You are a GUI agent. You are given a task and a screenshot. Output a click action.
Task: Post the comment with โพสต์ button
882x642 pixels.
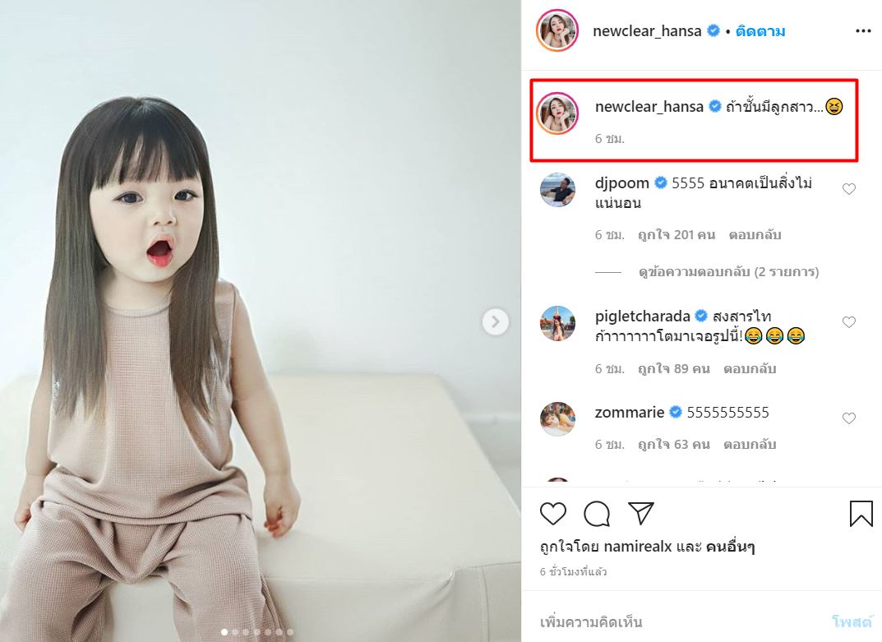click(x=851, y=621)
